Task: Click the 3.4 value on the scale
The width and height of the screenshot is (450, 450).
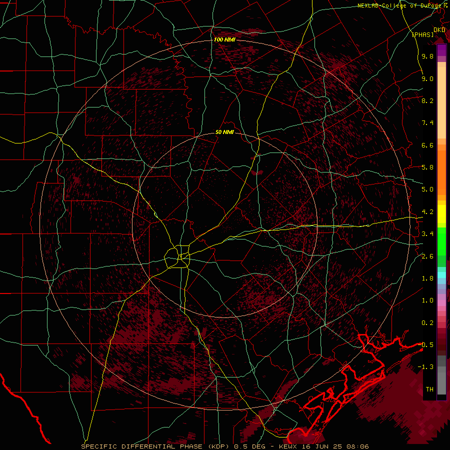Action: [427, 233]
